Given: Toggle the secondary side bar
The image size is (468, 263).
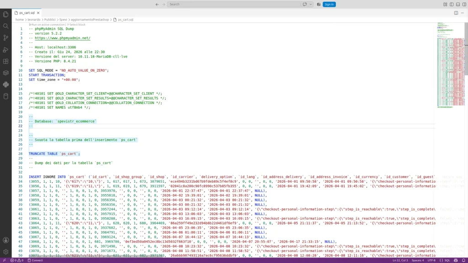Looking at the screenshot, I should pyautogui.click(x=464, y=4).
